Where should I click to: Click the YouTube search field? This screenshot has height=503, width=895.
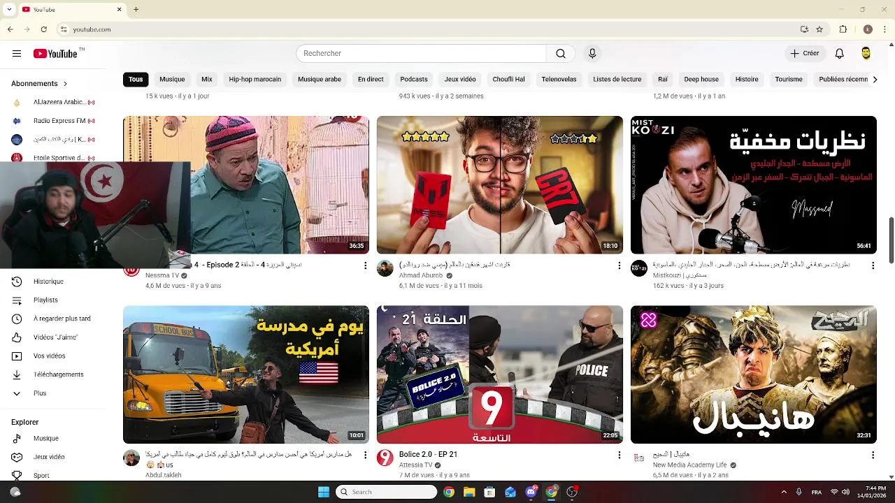(x=421, y=54)
